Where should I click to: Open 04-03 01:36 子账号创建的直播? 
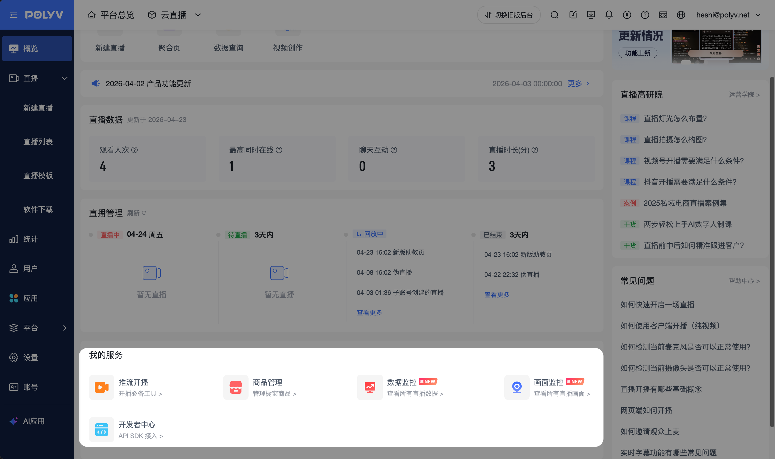(400, 293)
